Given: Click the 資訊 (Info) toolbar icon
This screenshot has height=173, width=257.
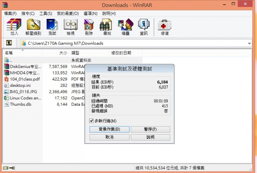Looking at the screenshot, I should coord(144,27).
